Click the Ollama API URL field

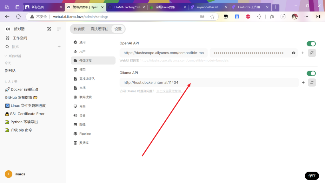tap(209, 83)
